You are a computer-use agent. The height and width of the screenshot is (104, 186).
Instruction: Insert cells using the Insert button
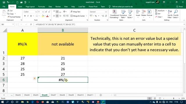138,14
